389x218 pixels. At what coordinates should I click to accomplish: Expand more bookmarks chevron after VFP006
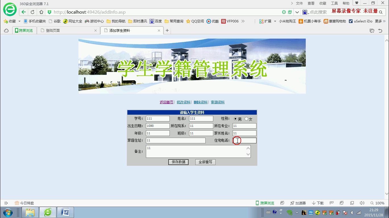(243, 21)
